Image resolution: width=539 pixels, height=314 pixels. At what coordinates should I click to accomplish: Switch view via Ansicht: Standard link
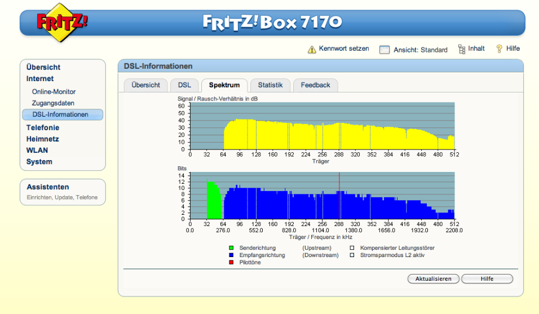point(421,50)
